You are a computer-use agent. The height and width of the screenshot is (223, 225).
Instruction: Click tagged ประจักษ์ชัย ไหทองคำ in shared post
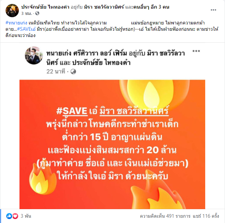point(101,63)
